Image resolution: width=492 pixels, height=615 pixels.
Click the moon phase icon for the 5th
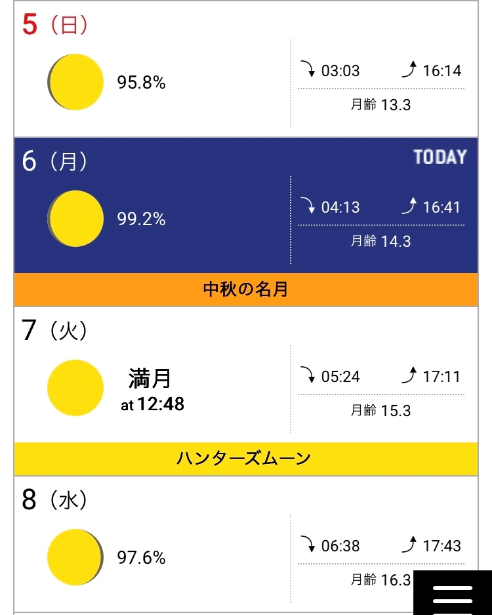coord(75,82)
